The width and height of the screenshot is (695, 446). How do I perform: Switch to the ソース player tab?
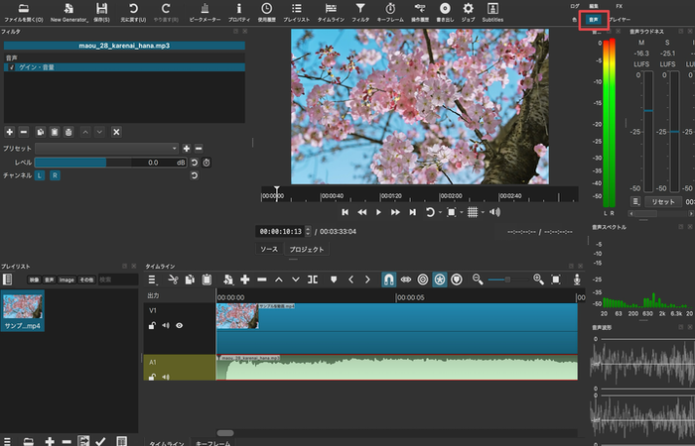point(269,250)
